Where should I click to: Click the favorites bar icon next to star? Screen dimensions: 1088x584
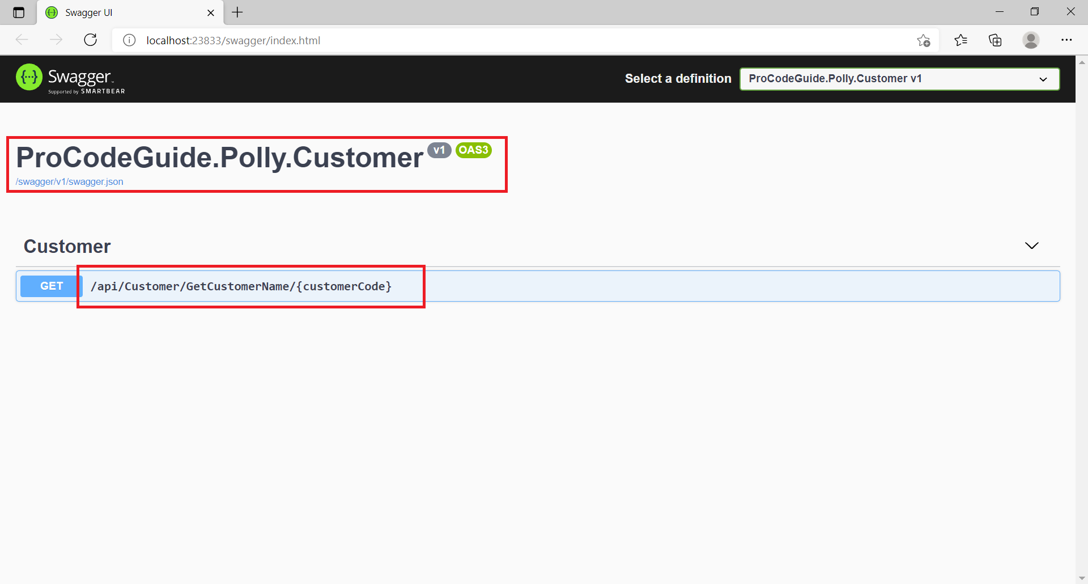[x=960, y=40]
